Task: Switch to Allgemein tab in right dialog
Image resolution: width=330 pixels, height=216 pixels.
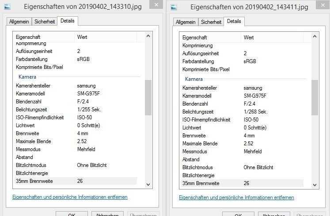Action: click(186, 22)
